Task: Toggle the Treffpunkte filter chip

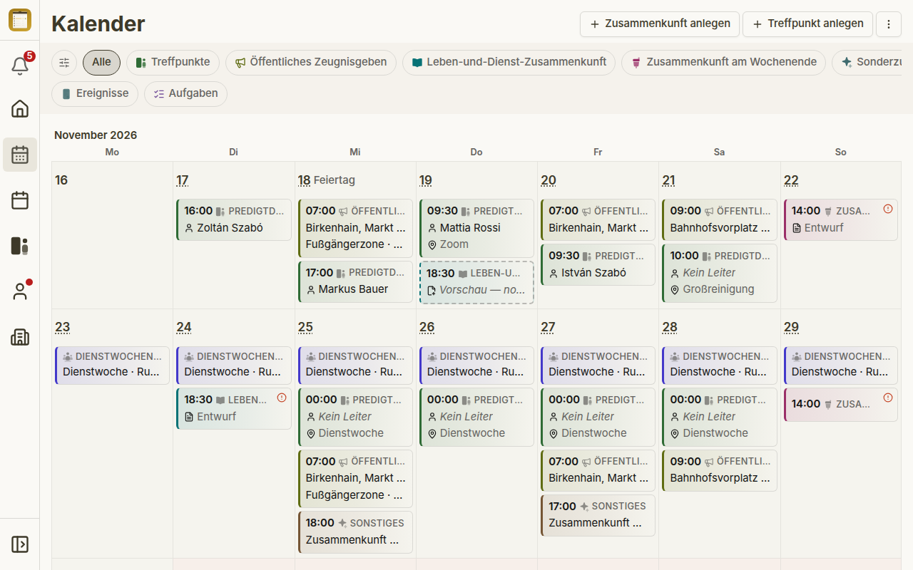Action: pos(173,63)
